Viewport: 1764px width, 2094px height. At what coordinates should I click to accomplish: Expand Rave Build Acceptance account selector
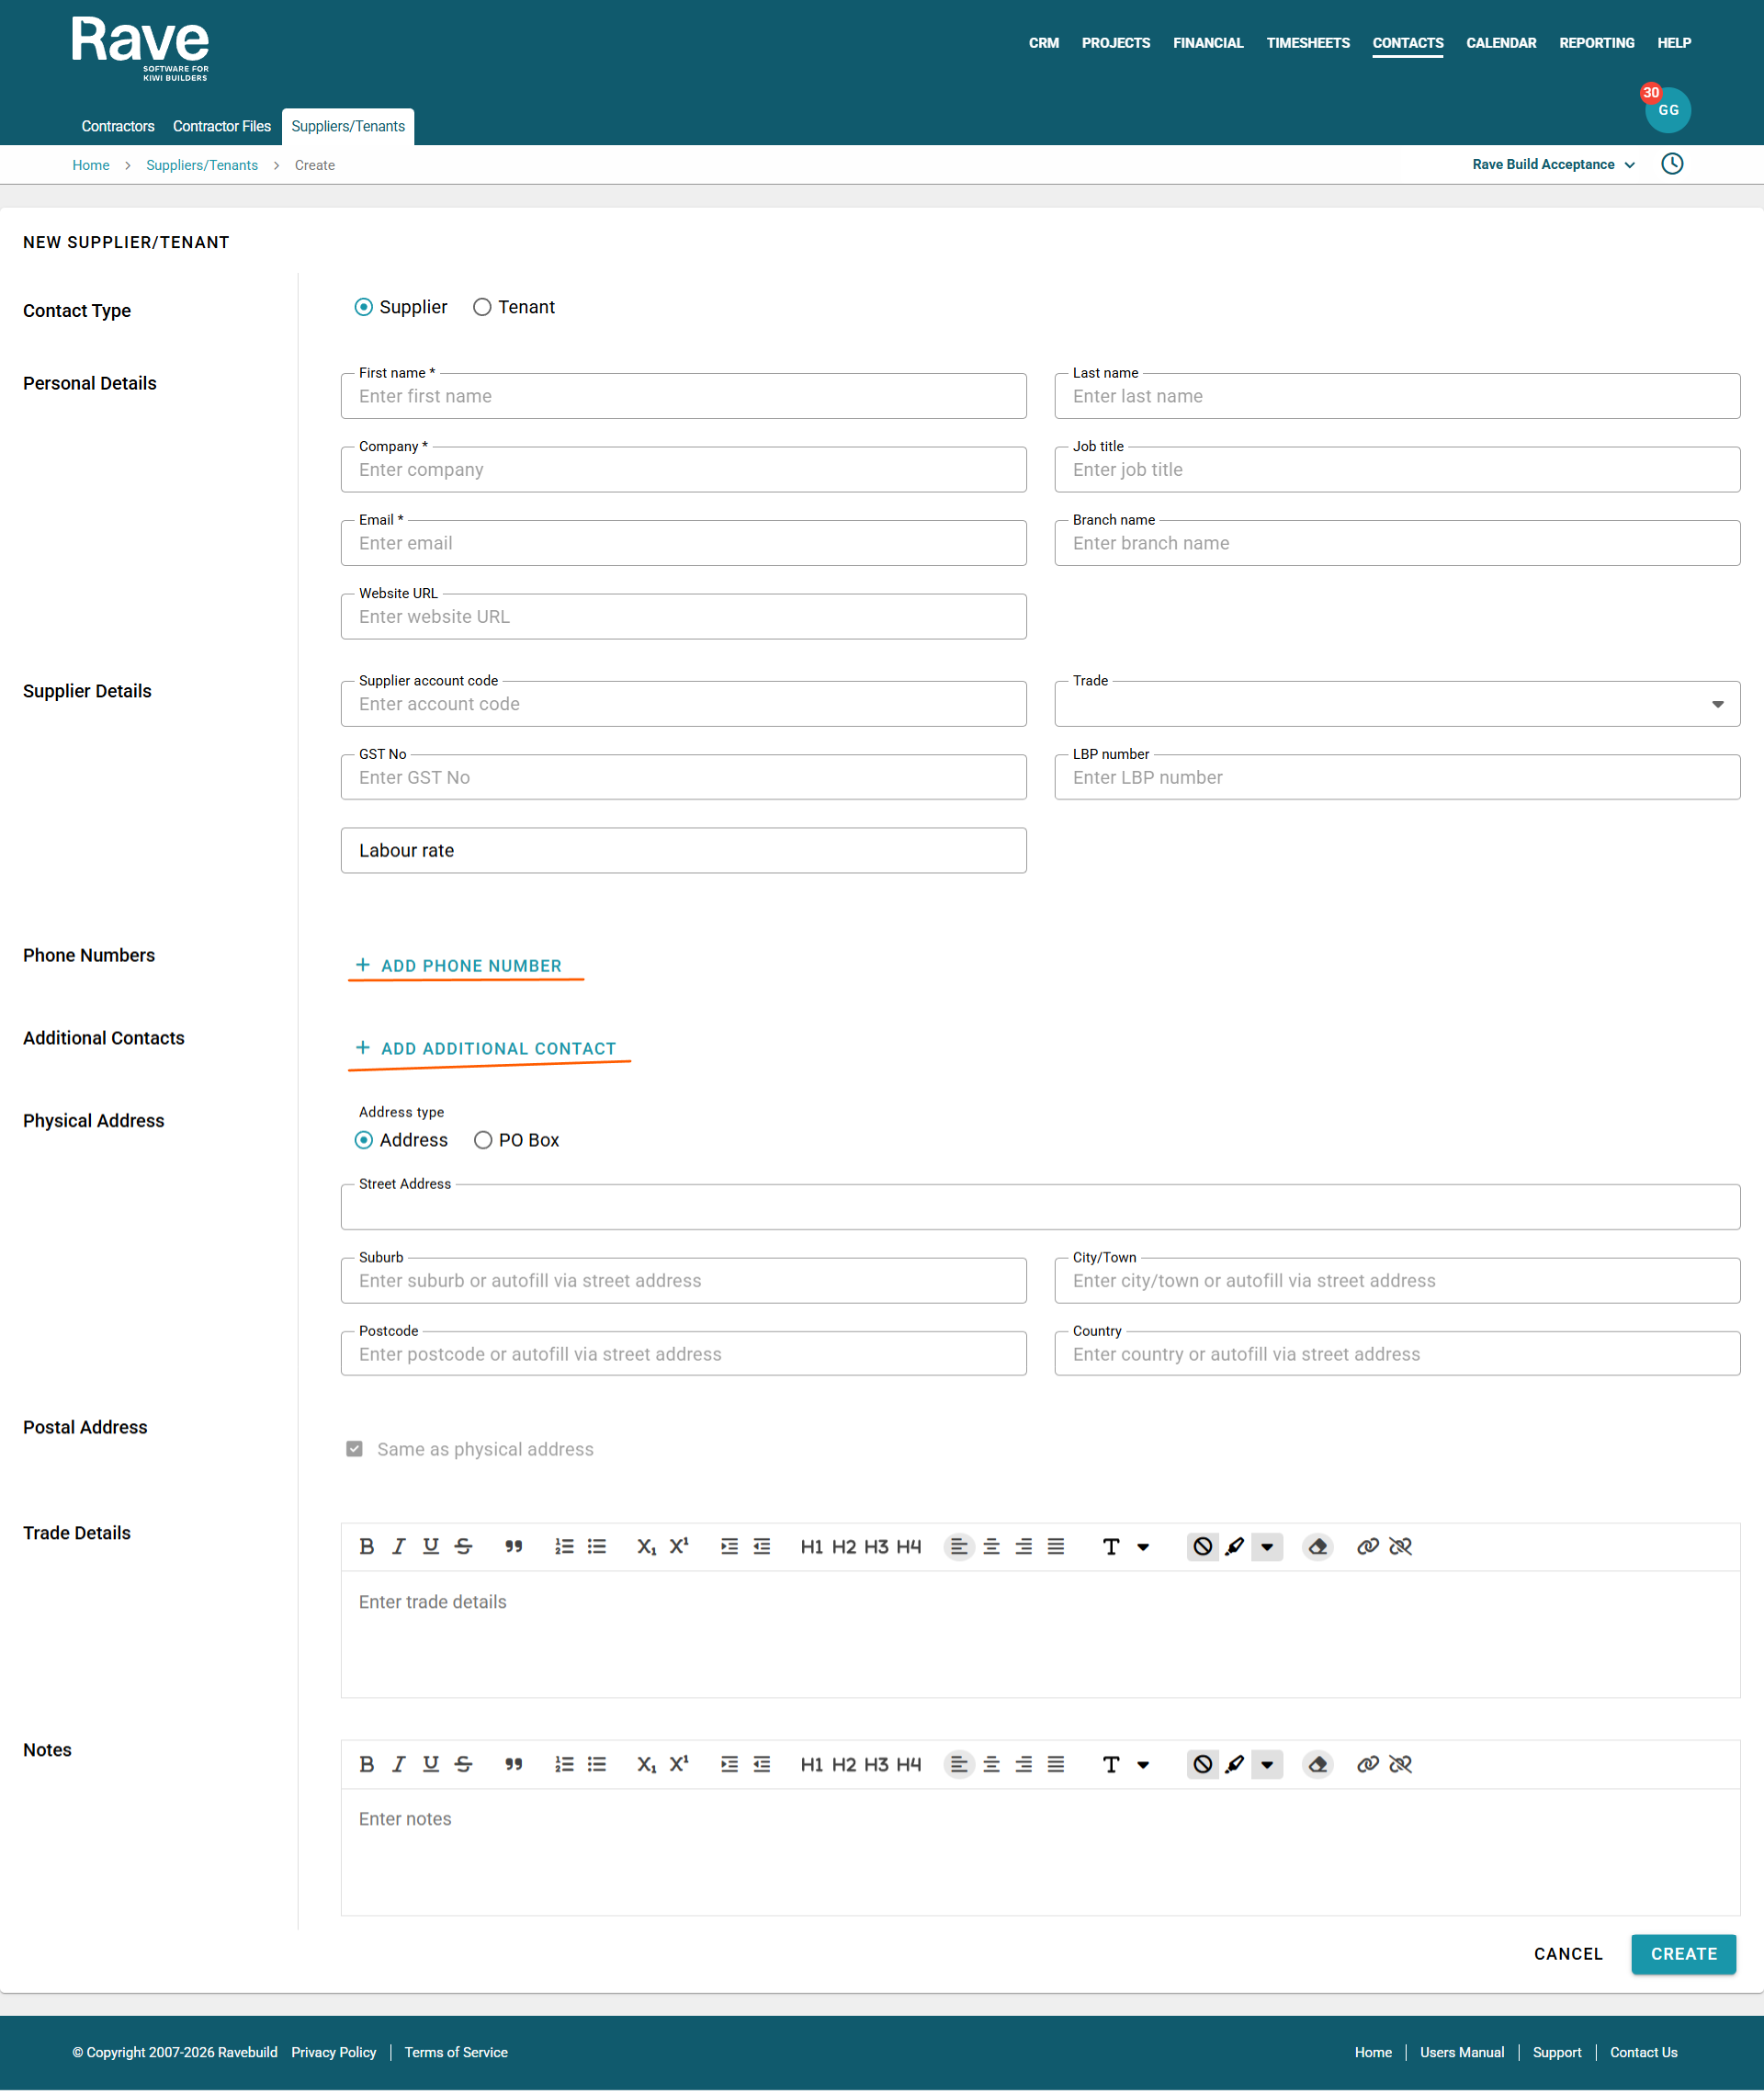1552,165
